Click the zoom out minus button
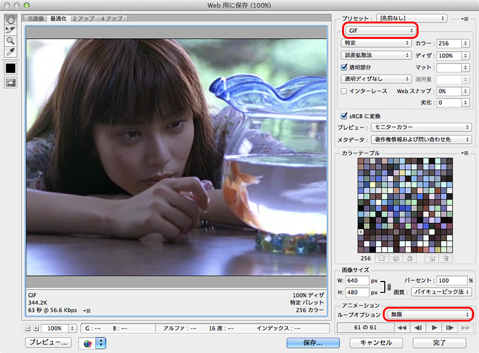 [28, 328]
